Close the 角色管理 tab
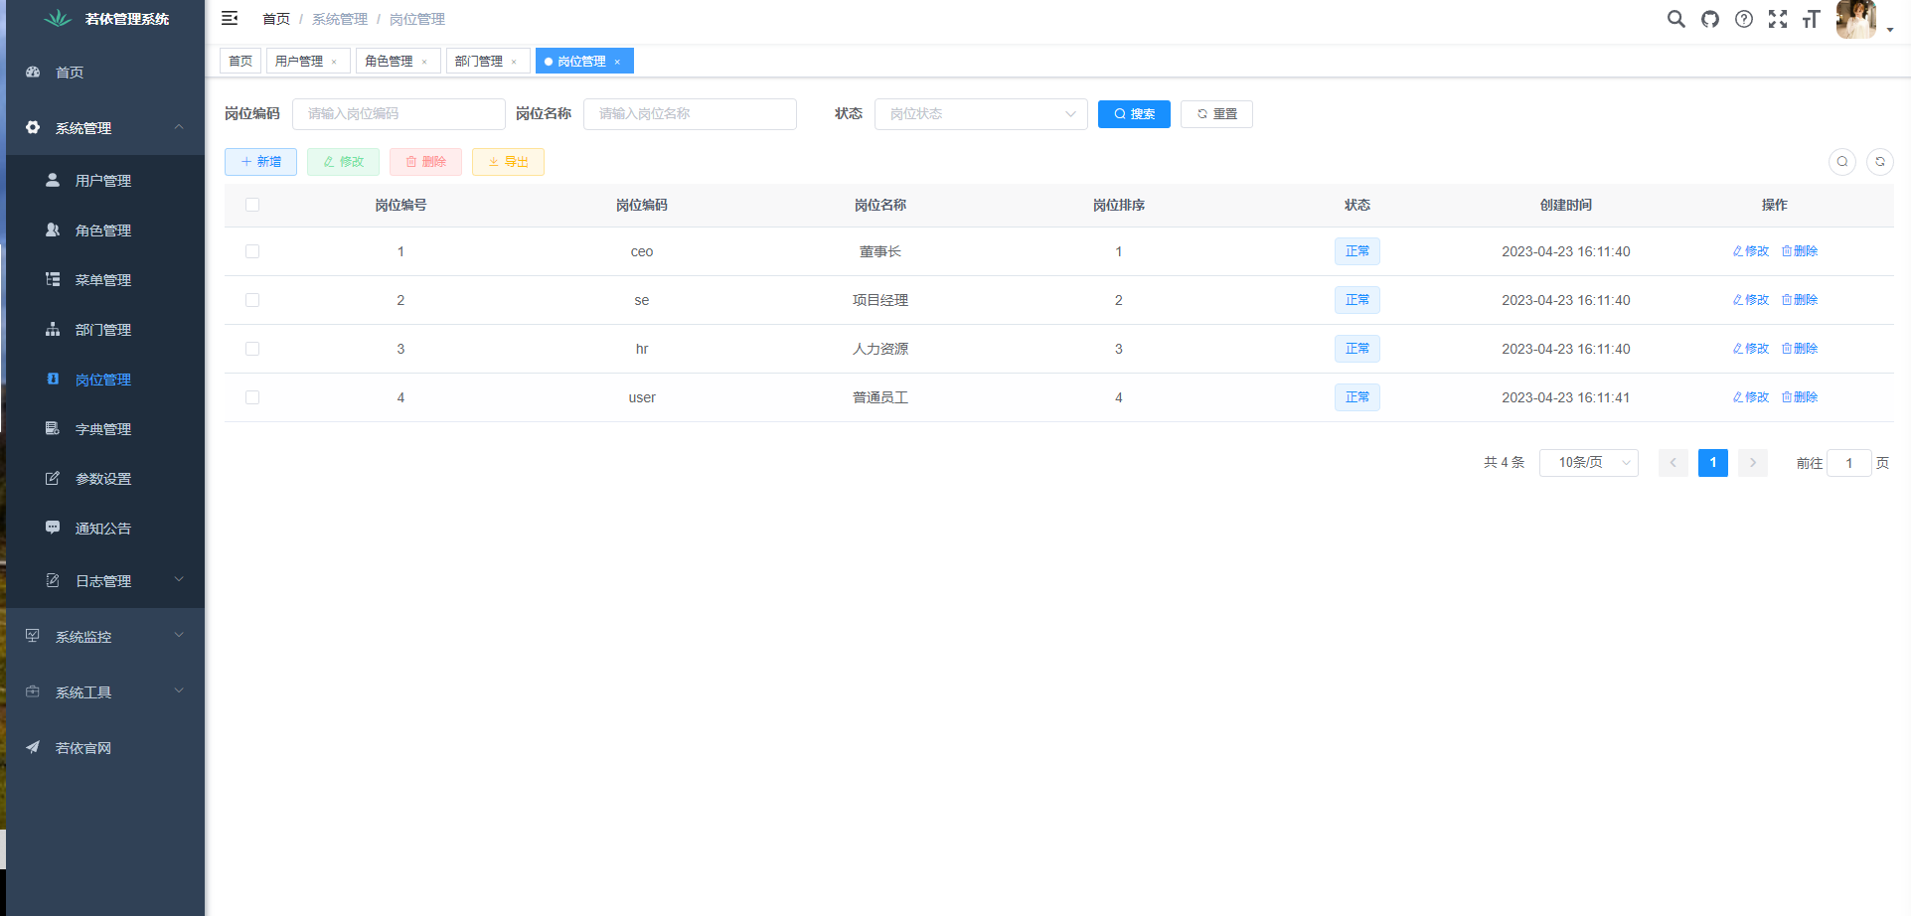This screenshot has height=916, width=1911. 424,62
